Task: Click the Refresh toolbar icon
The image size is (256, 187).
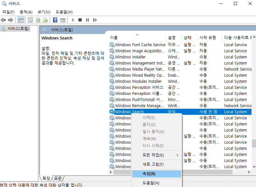Action: click(x=38, y=20)
